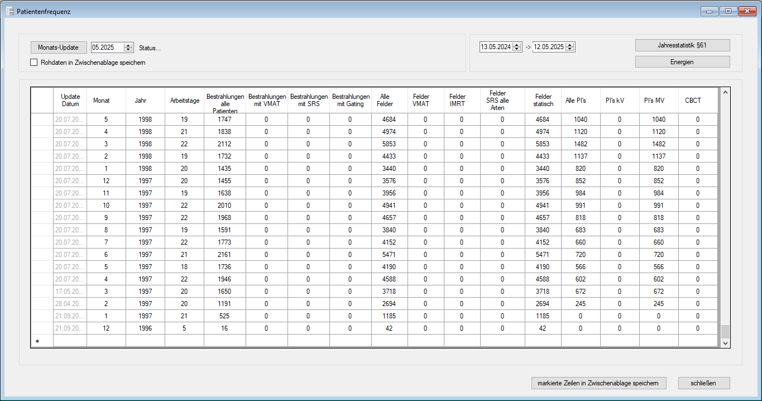Click the table scrollbar up arrow
The width and height of the screenshot is (762, 401).
(725, 92)
